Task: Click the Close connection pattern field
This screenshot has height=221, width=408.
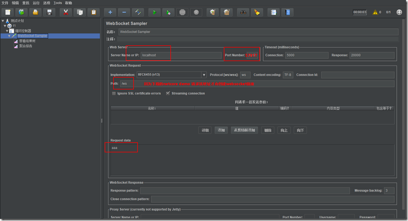Action: click(x=273, y=199)
